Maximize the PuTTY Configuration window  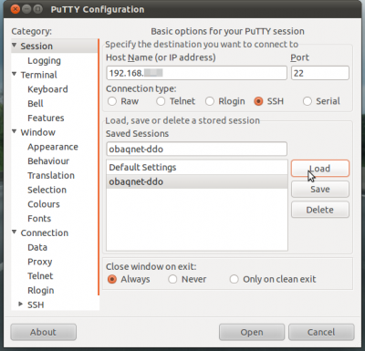[37, 9]
